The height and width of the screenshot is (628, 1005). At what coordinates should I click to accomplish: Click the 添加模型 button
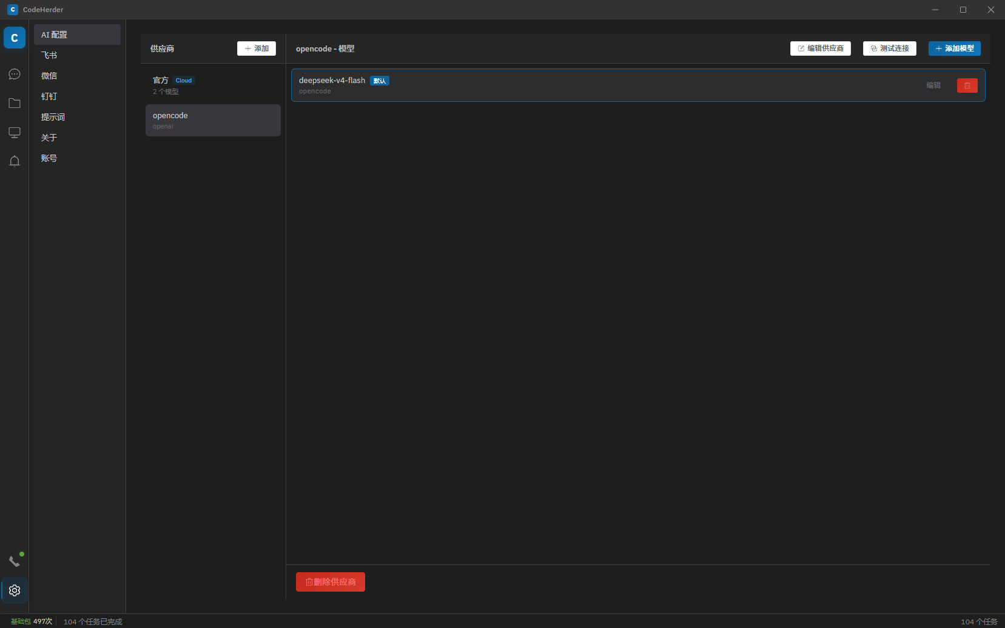click(955, 48)
